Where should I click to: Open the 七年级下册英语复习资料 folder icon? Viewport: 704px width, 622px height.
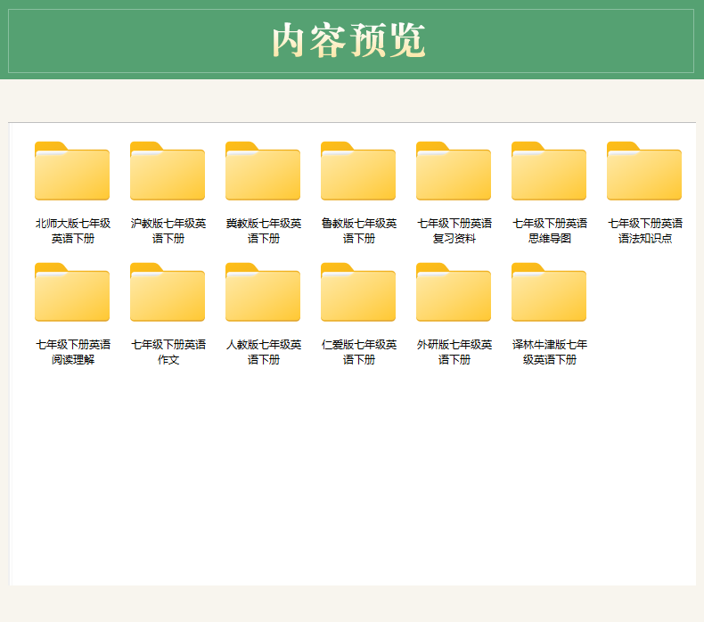click(454, 171)
